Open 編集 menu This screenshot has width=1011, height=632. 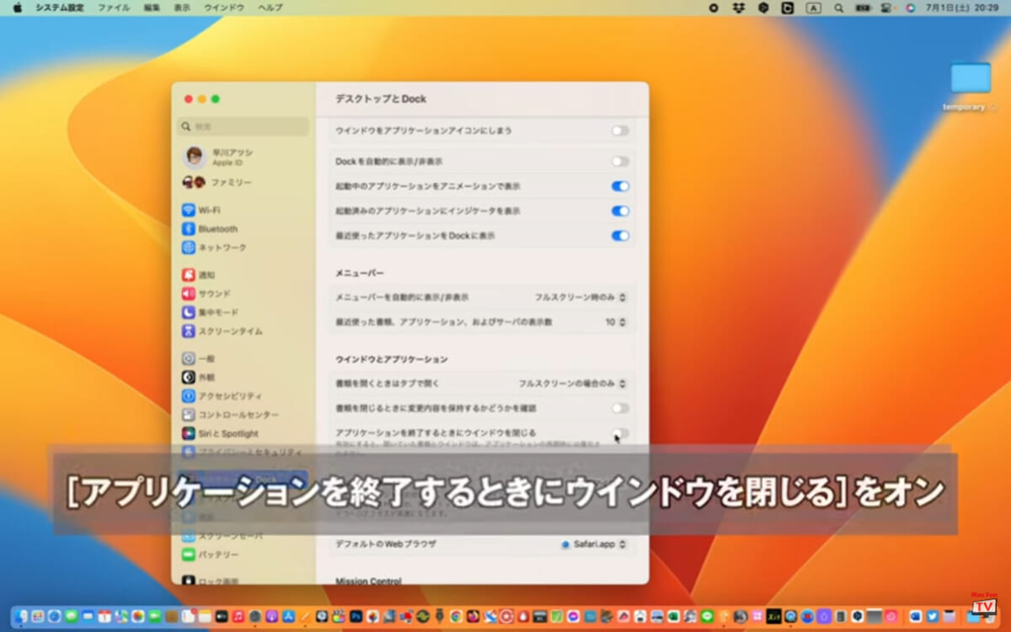(152, 8)
